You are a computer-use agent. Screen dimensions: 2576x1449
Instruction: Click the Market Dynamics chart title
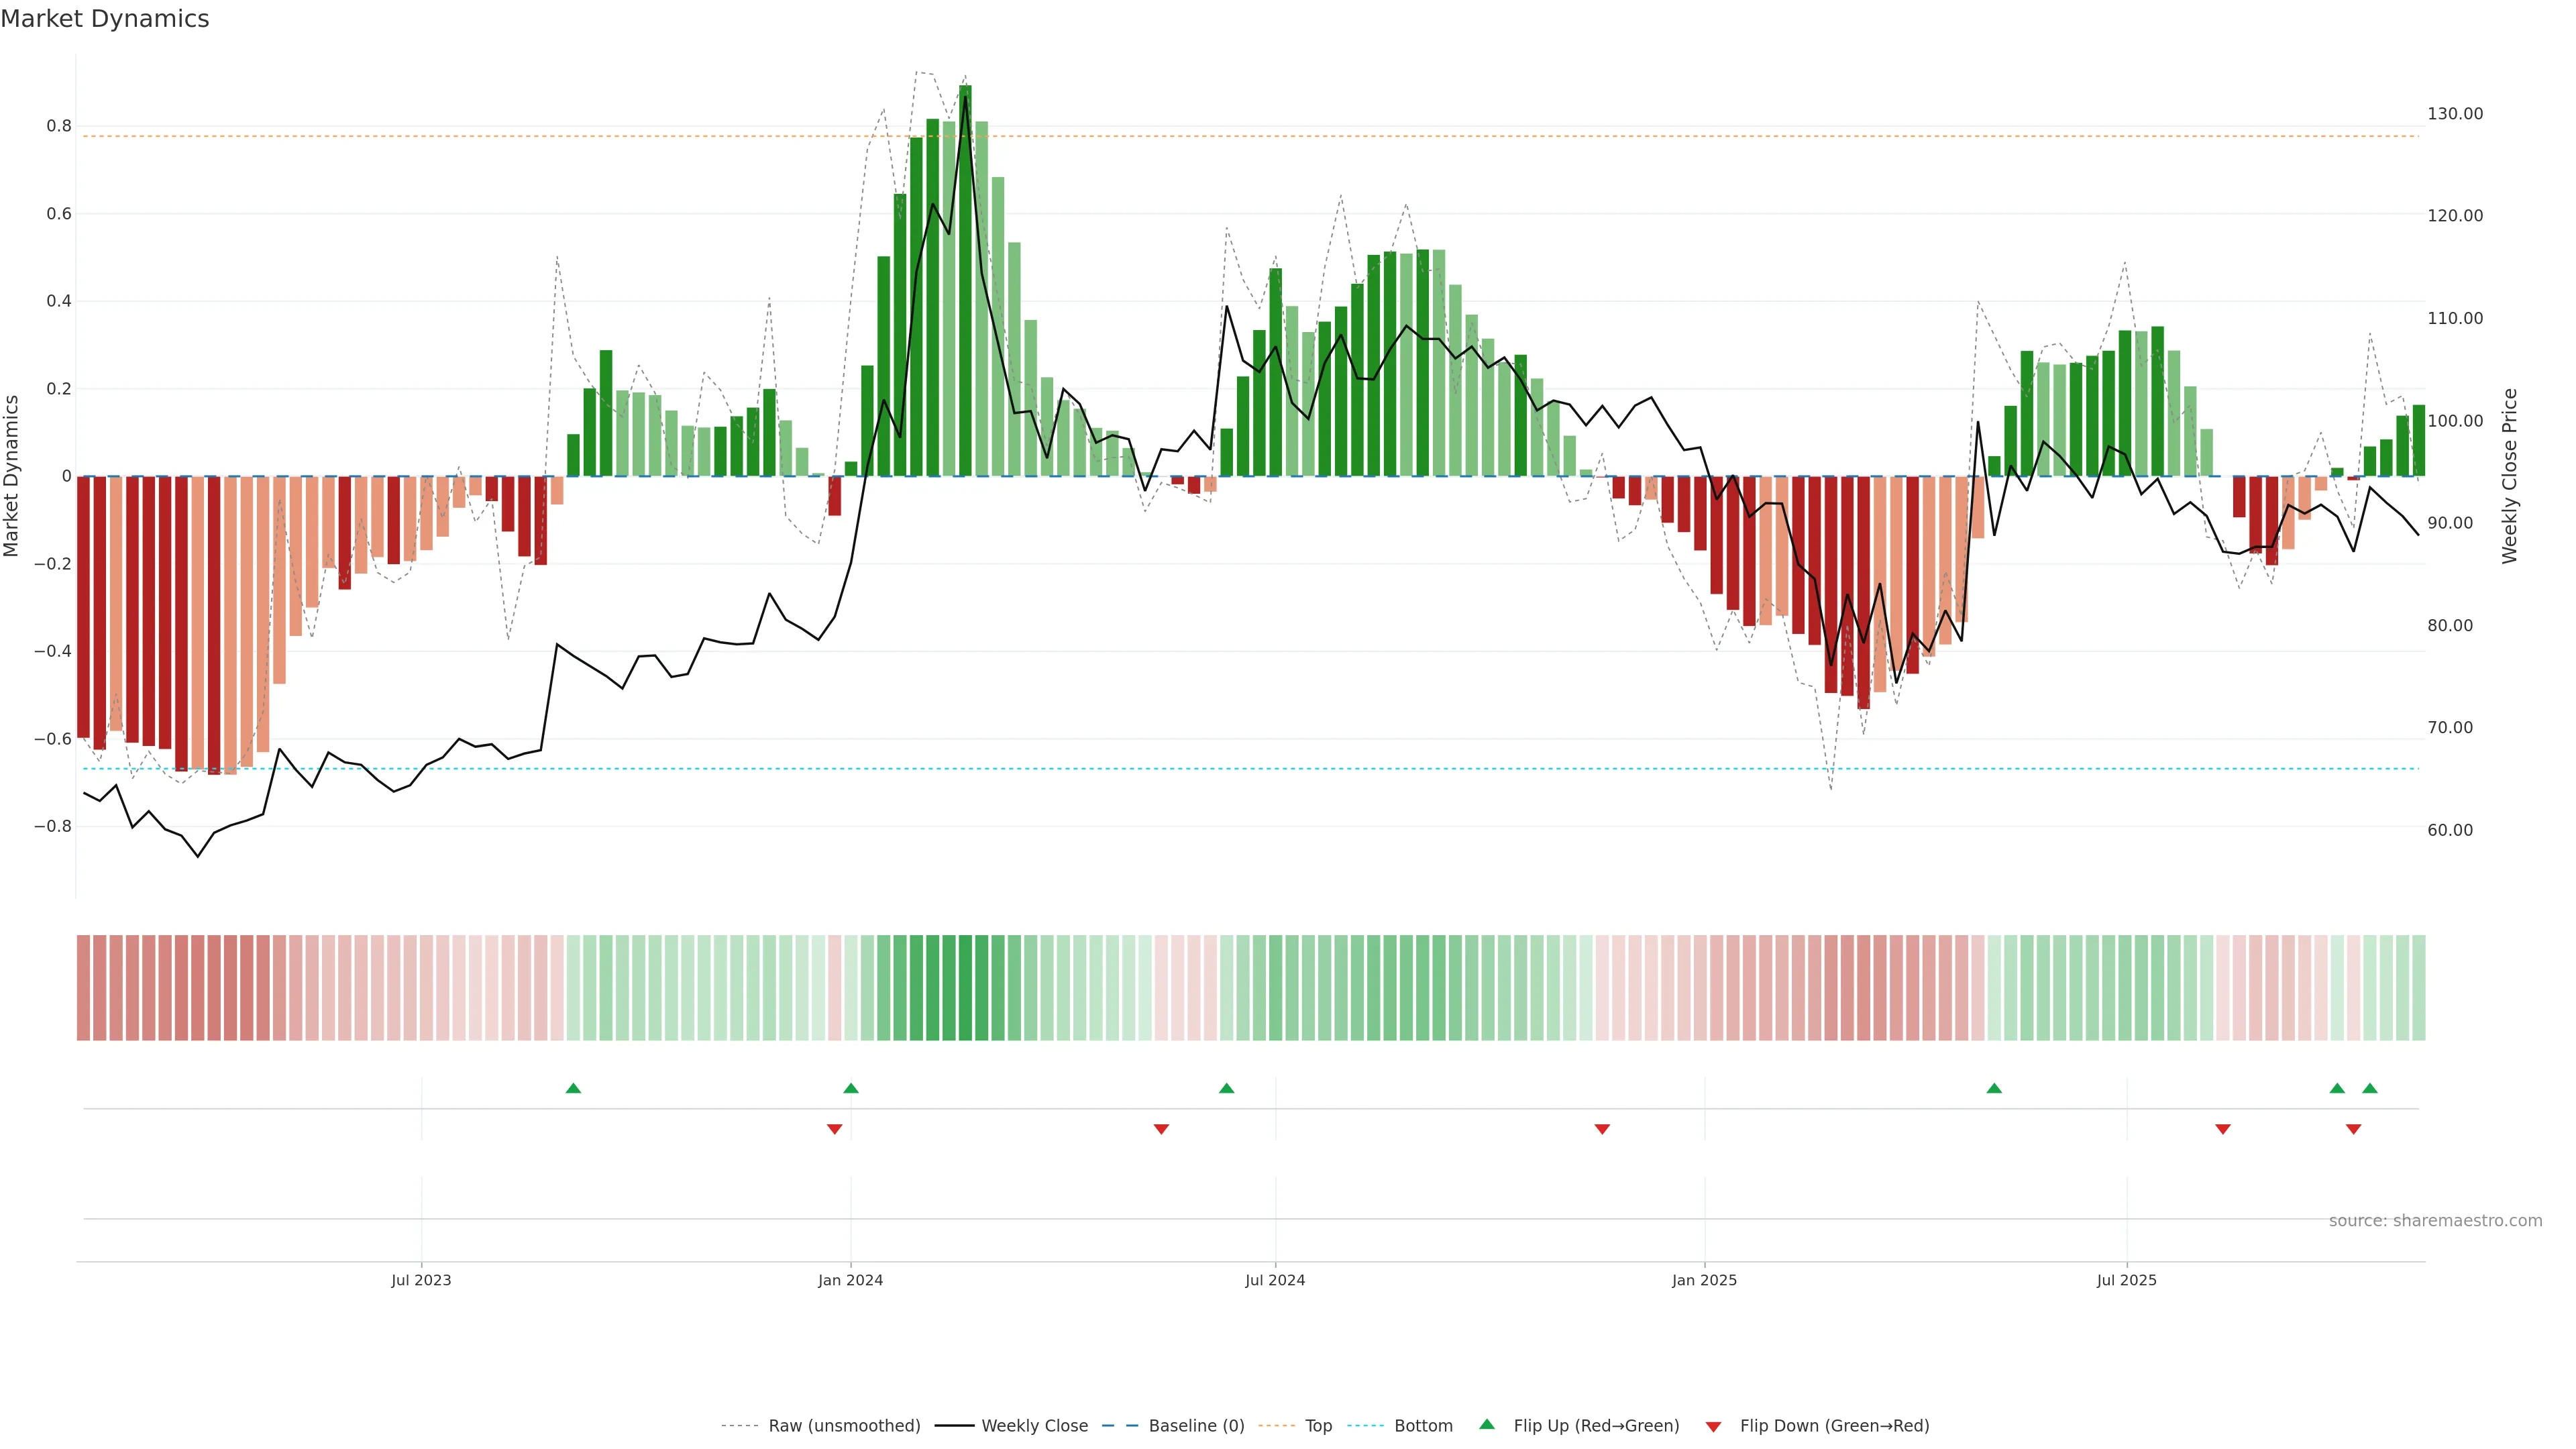click(x=105, y=19)
